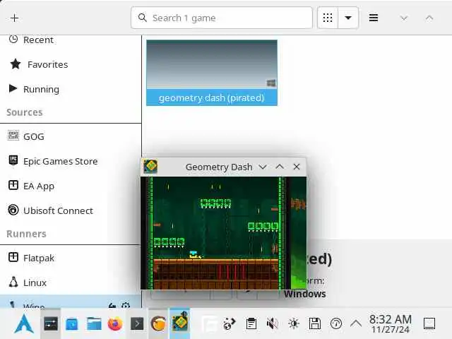The height and width of the screenshot is (339, 452).
Task: Click the Linux penguin icon
Action: (13, 282)
